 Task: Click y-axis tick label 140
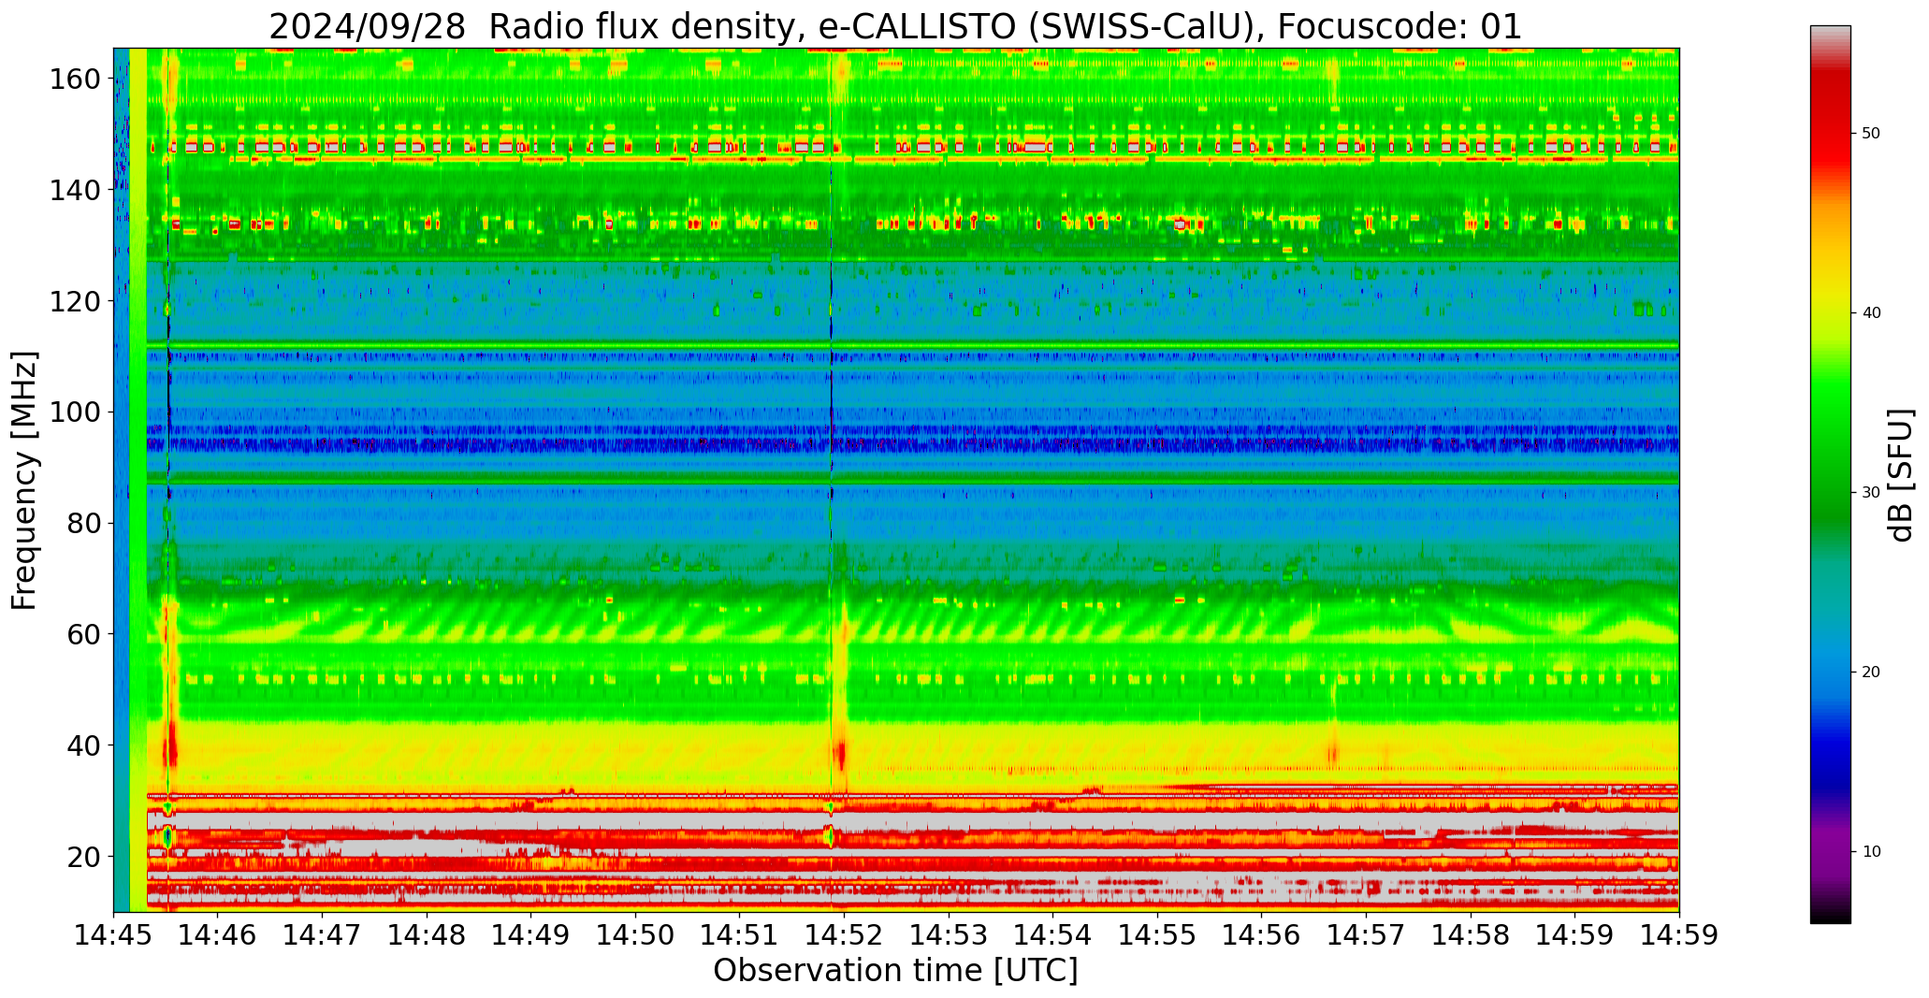click(x=75, y=190)
